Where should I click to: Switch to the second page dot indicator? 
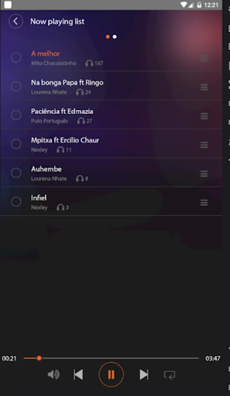click(115, 37)
